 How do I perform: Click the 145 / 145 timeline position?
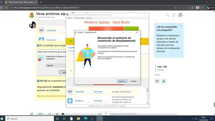point(162,67)
